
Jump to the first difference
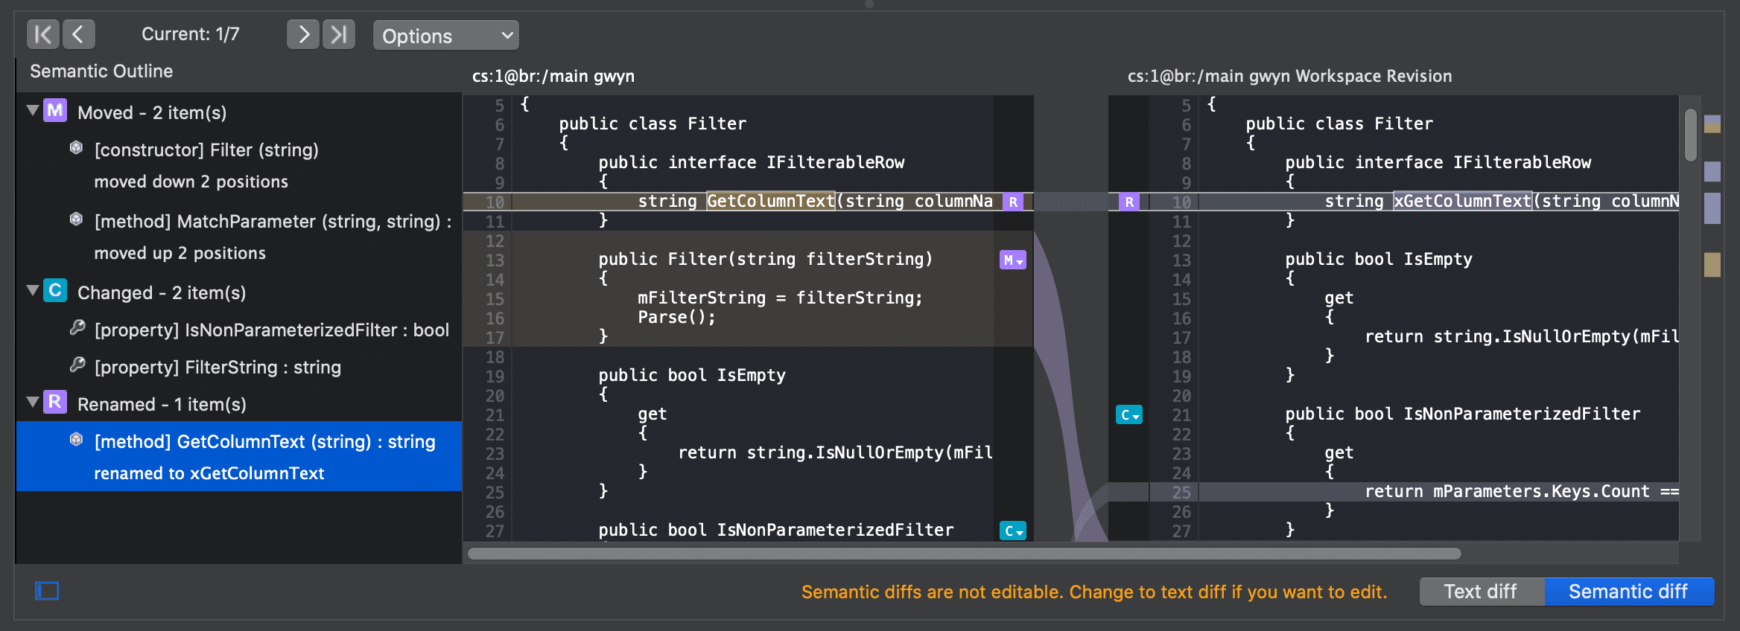pyautogui.click(x=42, y=34)
